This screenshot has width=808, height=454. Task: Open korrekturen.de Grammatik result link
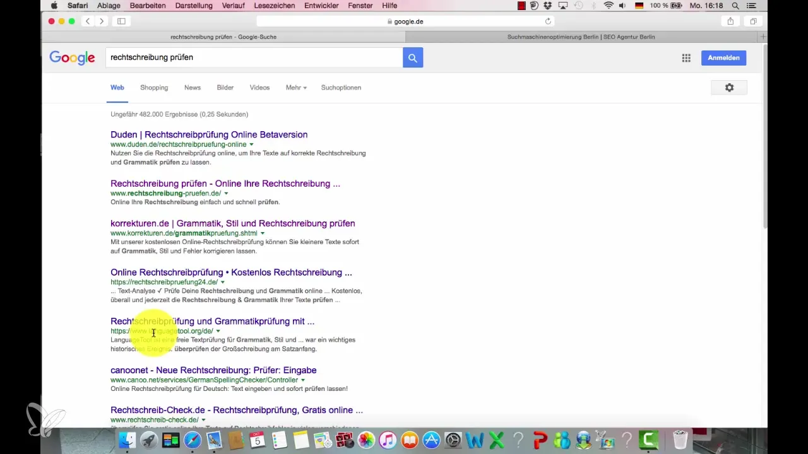[x=233, y=223]
